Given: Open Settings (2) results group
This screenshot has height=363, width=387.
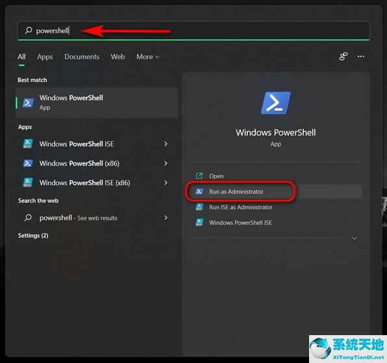Looking at the screenshot, I should tap(33, 235).
